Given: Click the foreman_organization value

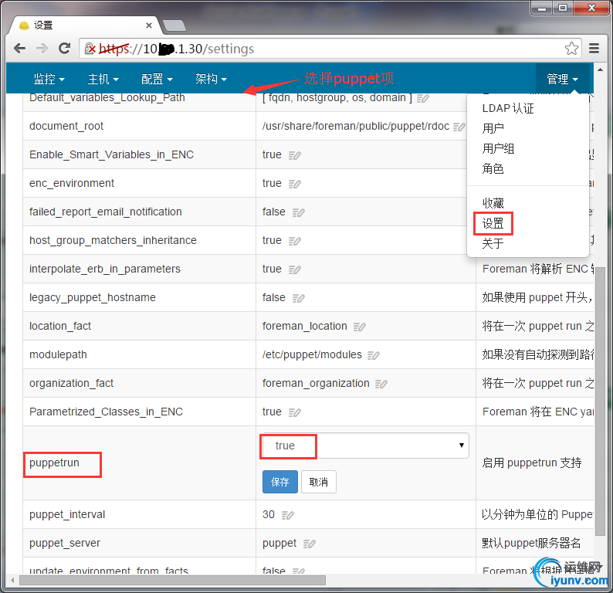Looking at the screenshot, I should coord(316,383).
